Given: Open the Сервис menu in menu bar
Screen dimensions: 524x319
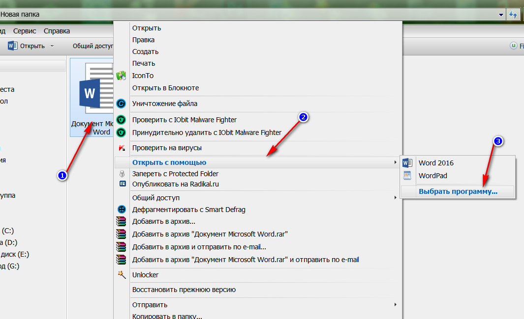Looking at the screenshot, I should pyautogui.click(x=25, y=31).
